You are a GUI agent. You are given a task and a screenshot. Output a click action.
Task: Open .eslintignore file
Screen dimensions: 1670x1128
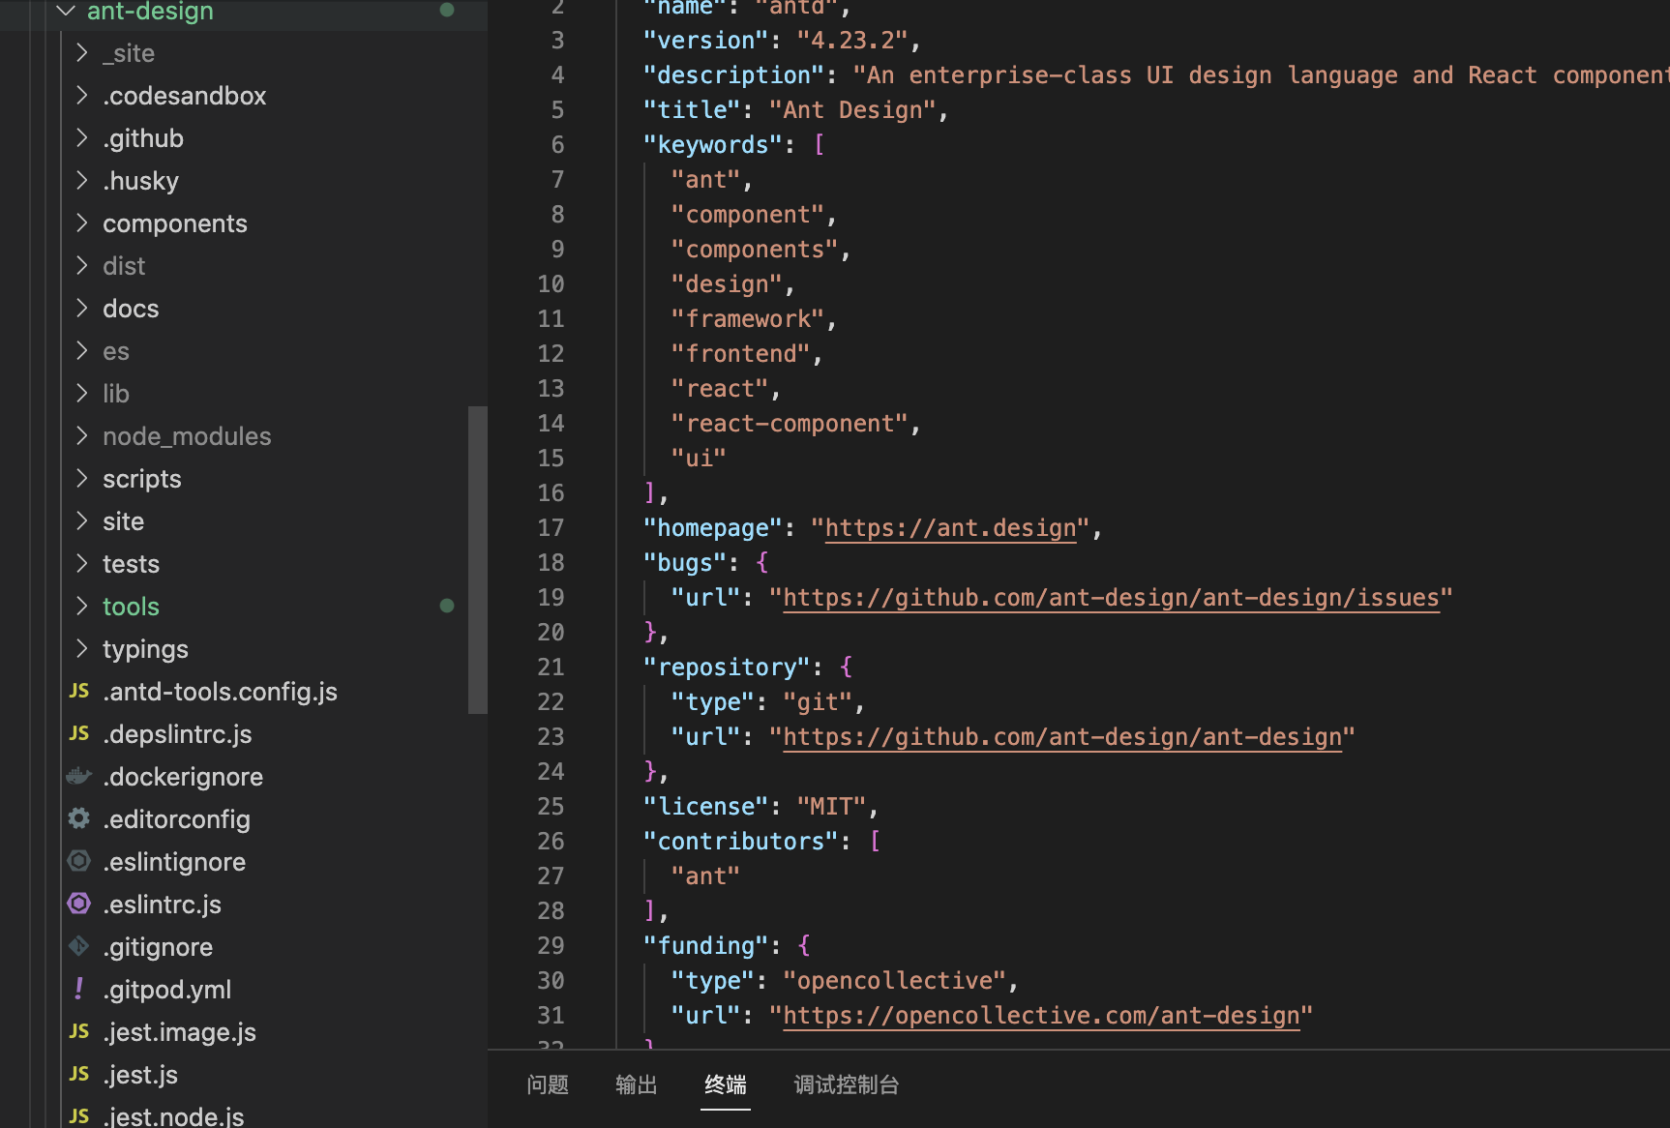[174, 862]
